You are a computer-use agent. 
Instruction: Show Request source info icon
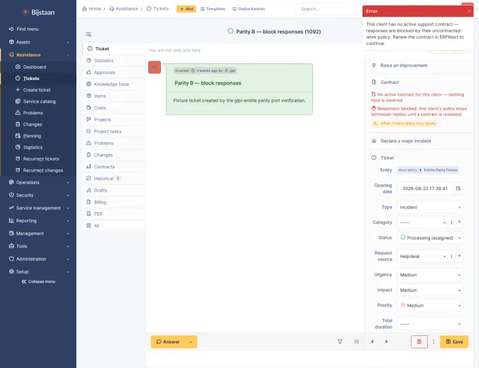pos(452,256)
